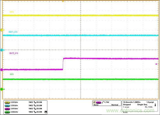Open the www.cntronics.com watermark link

pyautogui.click(x=130, y=111)
